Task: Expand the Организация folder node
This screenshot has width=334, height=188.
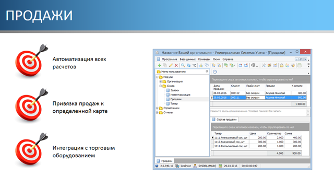Action: coord(161,81)
